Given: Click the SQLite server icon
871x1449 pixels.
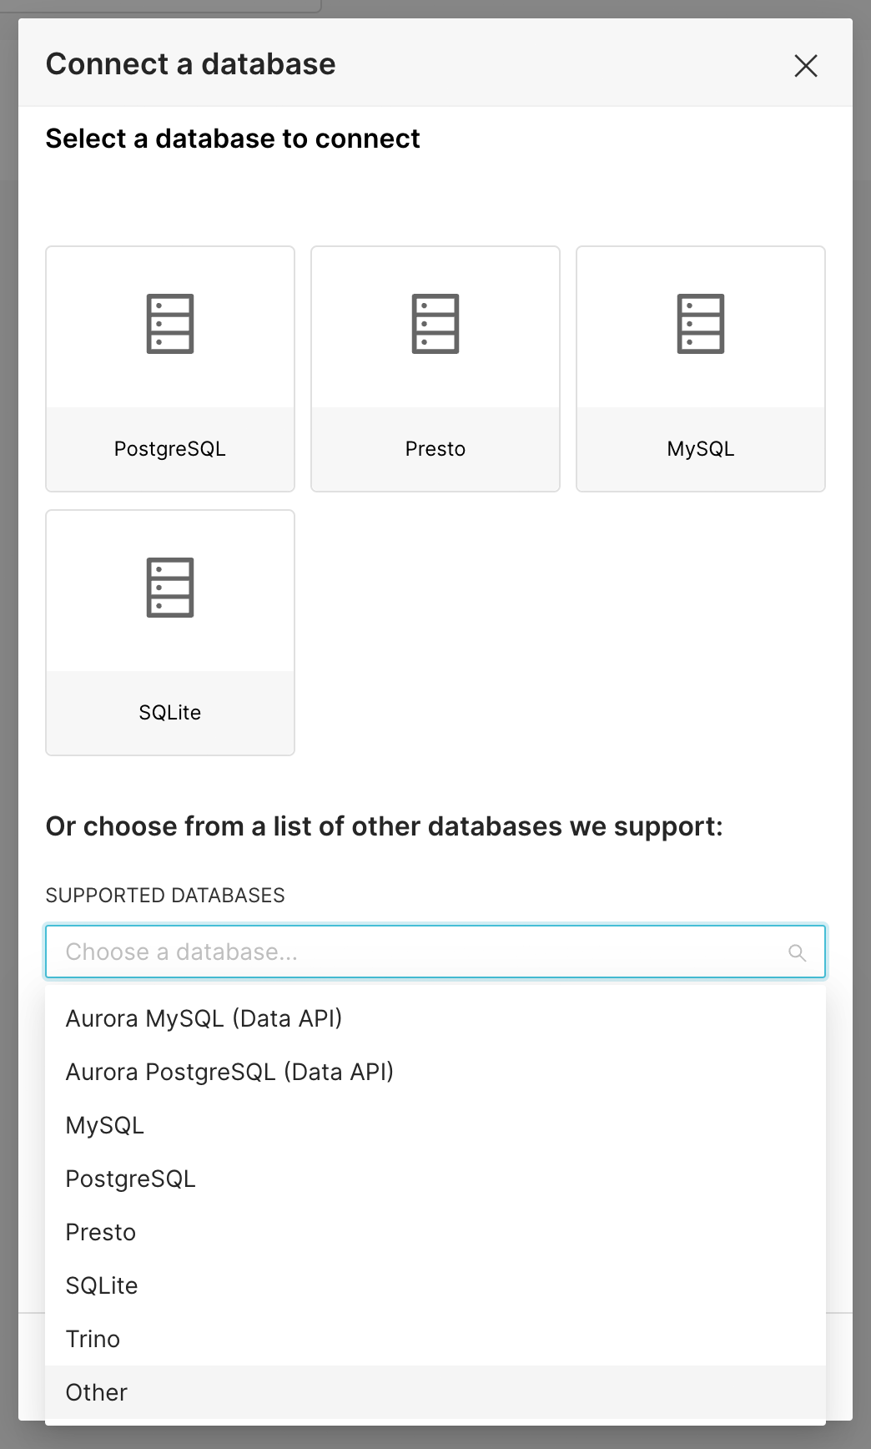Looking at the screenshot, I should point(170,588).
